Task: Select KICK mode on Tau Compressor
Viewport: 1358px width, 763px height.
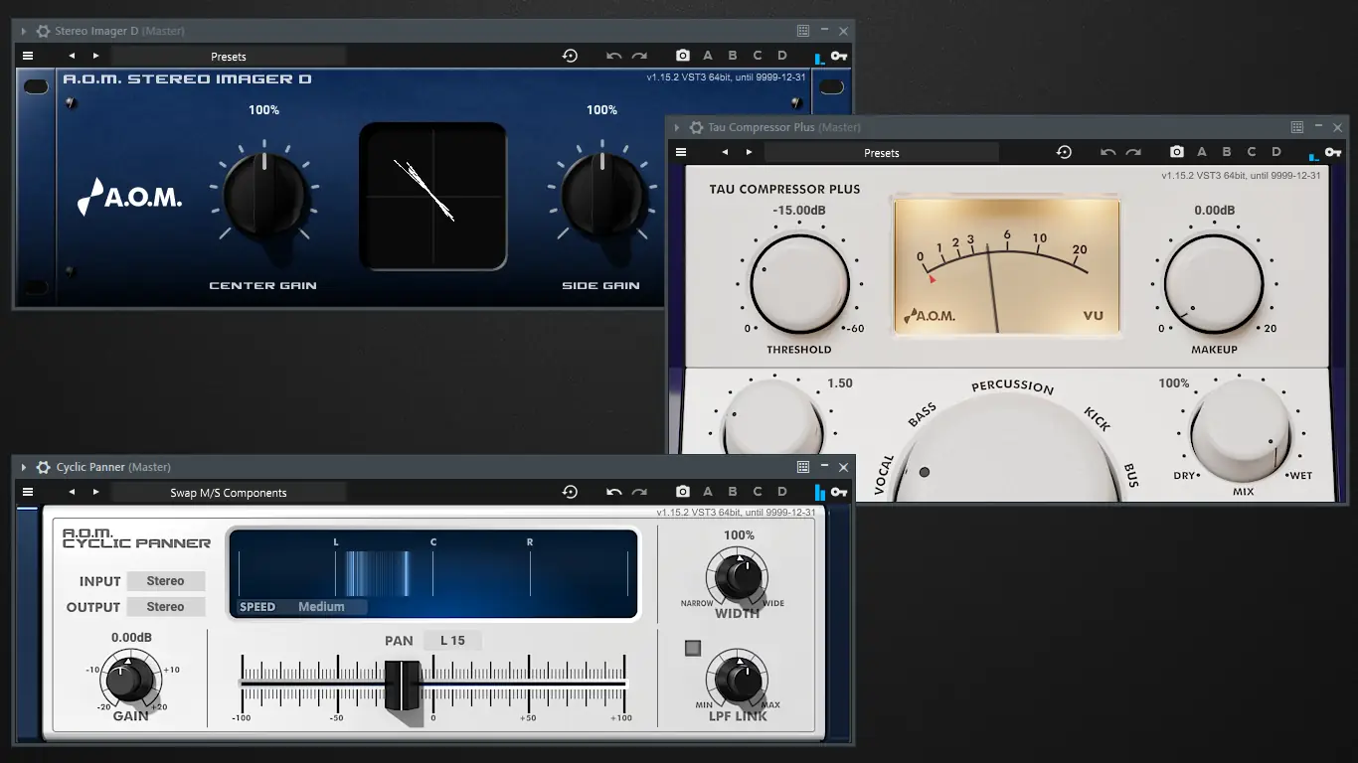Action: [x=1097, y=417]
